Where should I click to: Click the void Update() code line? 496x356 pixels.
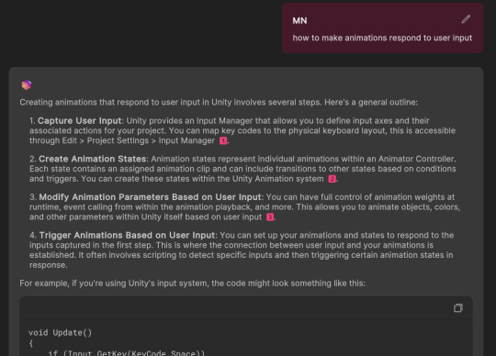click(60, 333)
